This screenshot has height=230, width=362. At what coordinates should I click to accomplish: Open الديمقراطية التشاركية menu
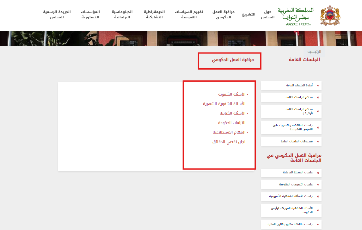tap(154, 14)
